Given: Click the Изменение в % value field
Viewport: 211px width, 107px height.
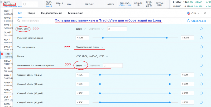Looking at the screenshot, I should pyautogui.click(x=113, y=65).
